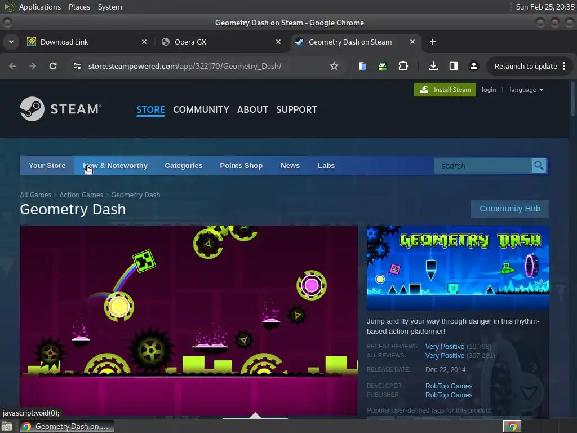Open the News page
The image size is (577, 433).
click(290, 166)
